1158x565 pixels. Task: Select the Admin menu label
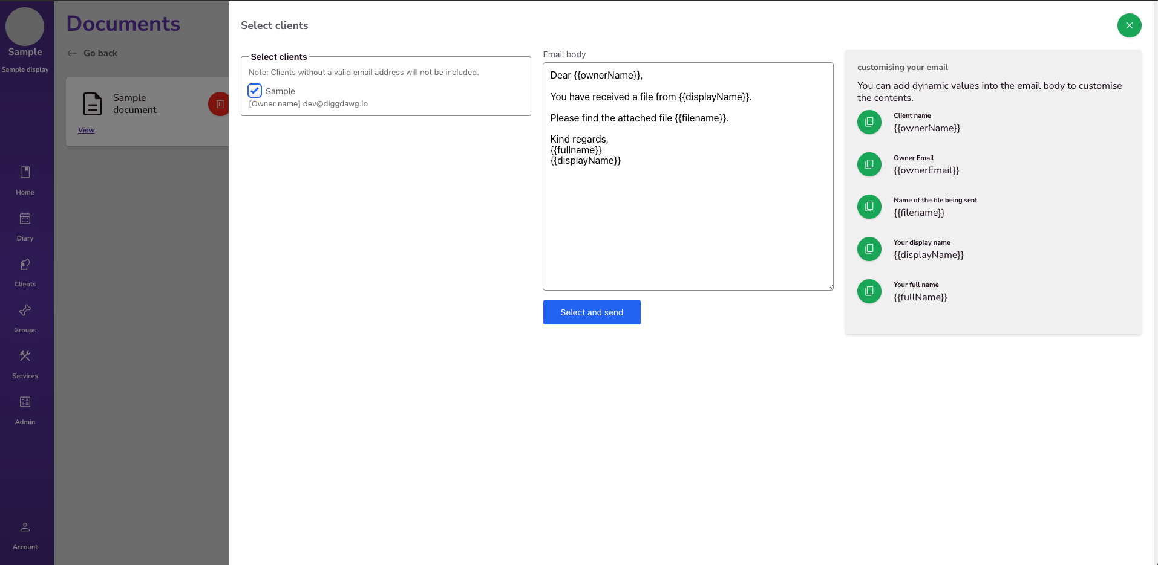click(25, 422)
